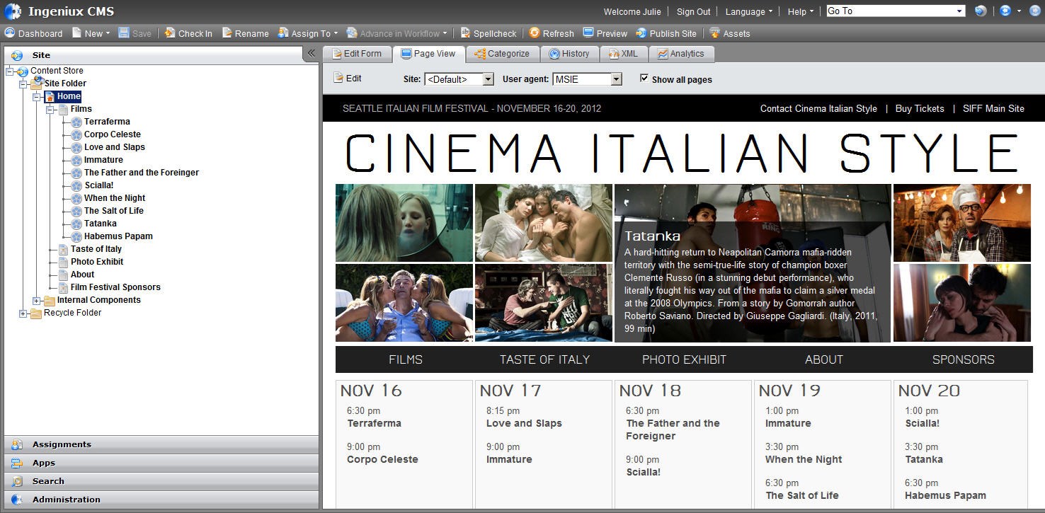Open the PHOTO EXHIBIT navigation link

pyautogui.click(x=684, y=359)
